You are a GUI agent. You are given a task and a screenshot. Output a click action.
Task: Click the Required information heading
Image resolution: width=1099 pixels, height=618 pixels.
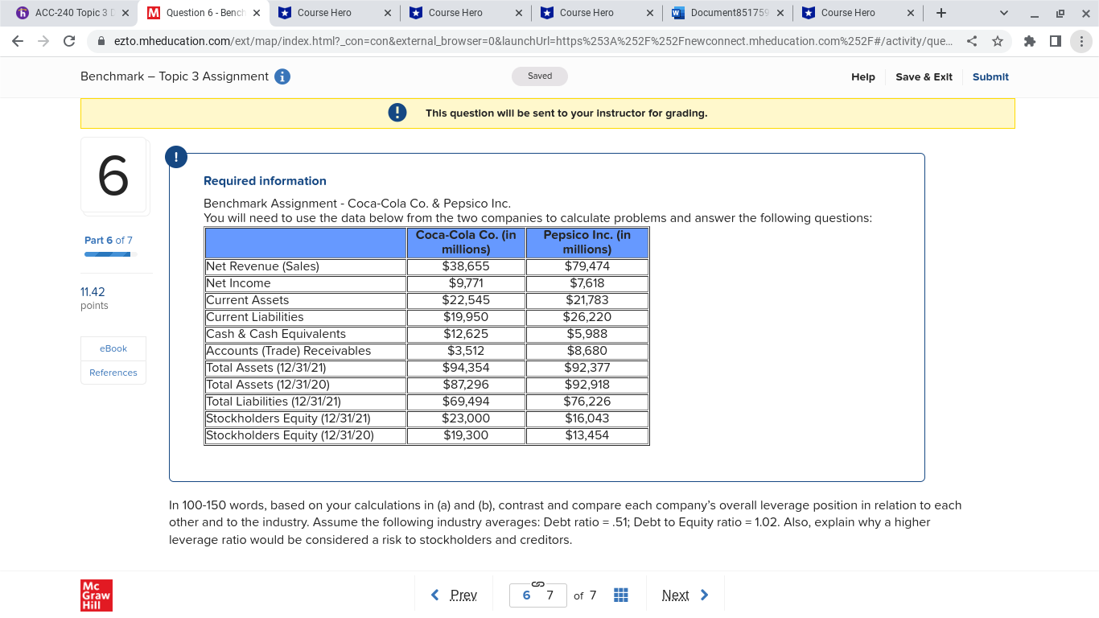(x=265, y=181)
